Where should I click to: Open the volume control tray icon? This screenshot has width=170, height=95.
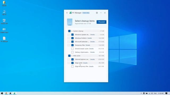152,93
